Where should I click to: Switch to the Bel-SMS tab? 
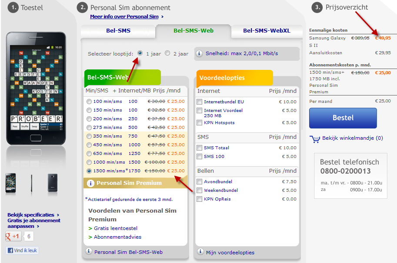click(x=118, y=31)
